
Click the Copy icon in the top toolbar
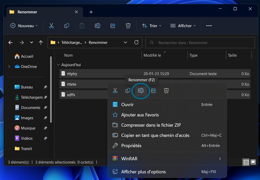[67, 26]
